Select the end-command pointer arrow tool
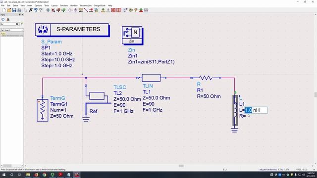This screenshot has height=178, width=317. coord(25,10)
